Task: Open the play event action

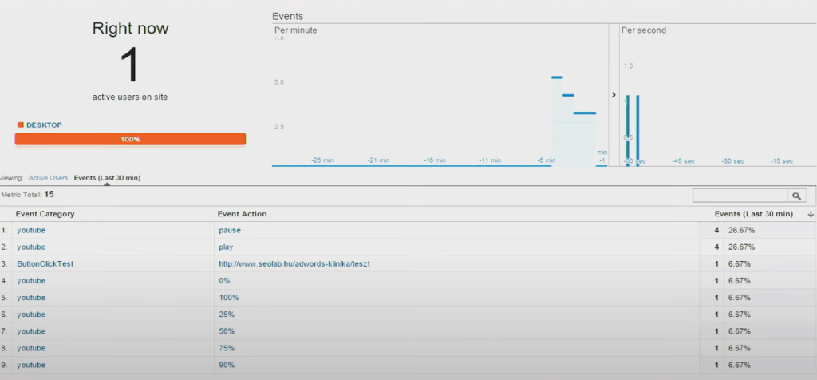Action: pyautogui.click(x=226, y=247)
